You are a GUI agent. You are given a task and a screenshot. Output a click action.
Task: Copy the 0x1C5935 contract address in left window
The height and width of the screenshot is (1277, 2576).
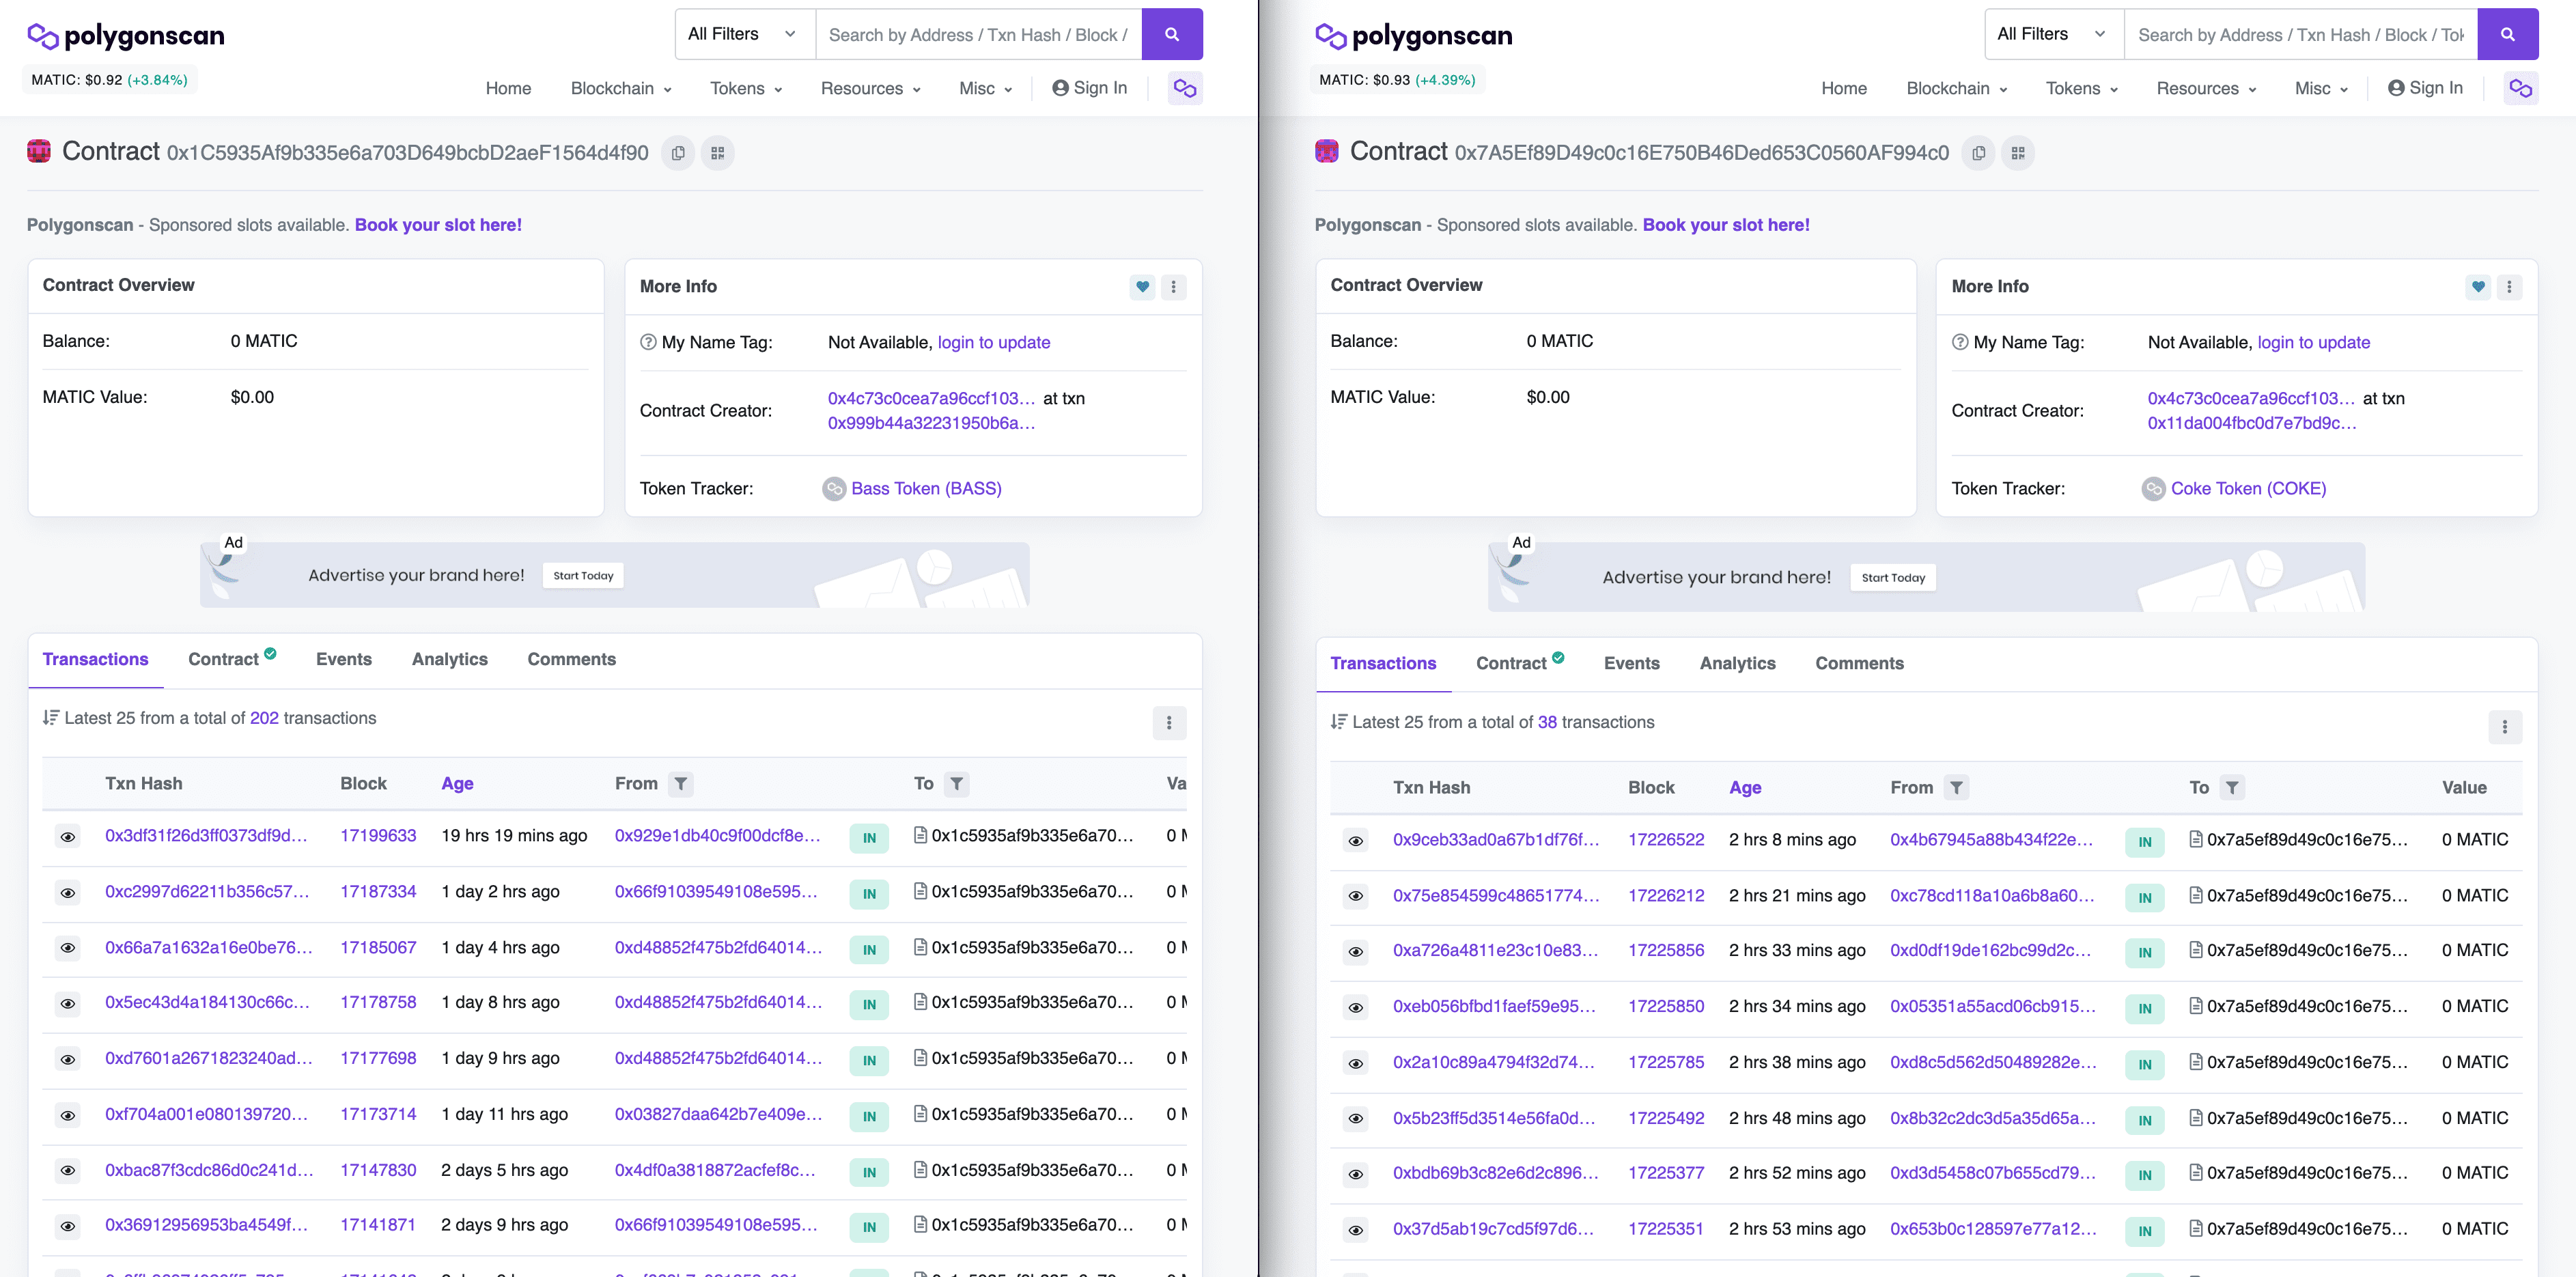pos(678,153)
